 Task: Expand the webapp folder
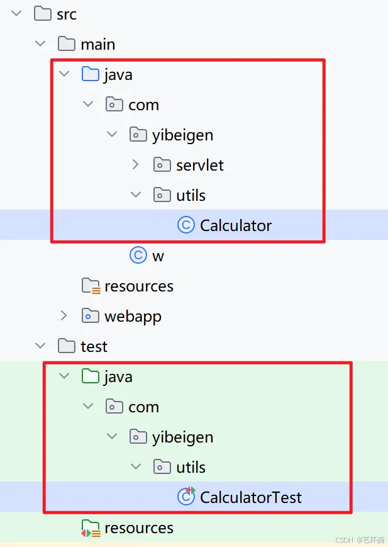[x=64, y=316]
